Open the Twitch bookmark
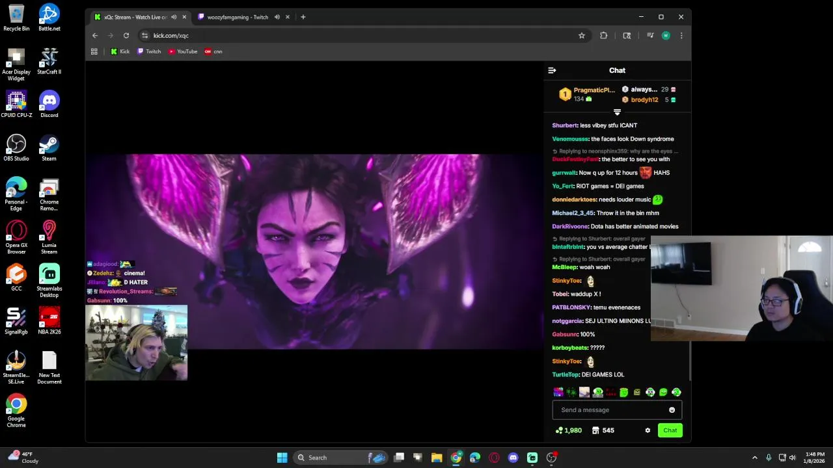 [x=149, y=51]
